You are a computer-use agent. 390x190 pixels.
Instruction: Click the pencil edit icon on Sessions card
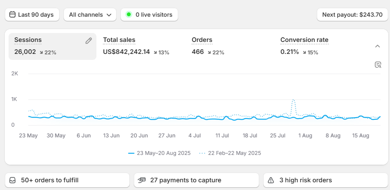point(89,41)
